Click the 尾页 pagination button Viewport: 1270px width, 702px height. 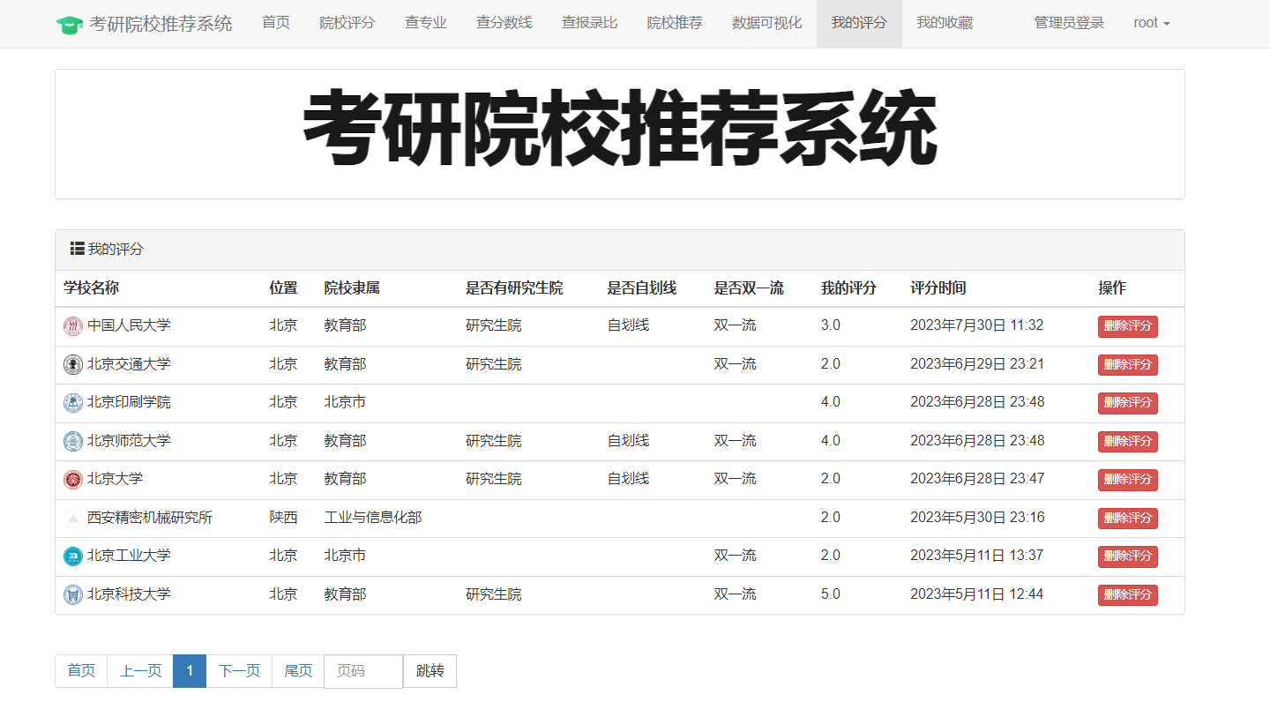(298, 671)
